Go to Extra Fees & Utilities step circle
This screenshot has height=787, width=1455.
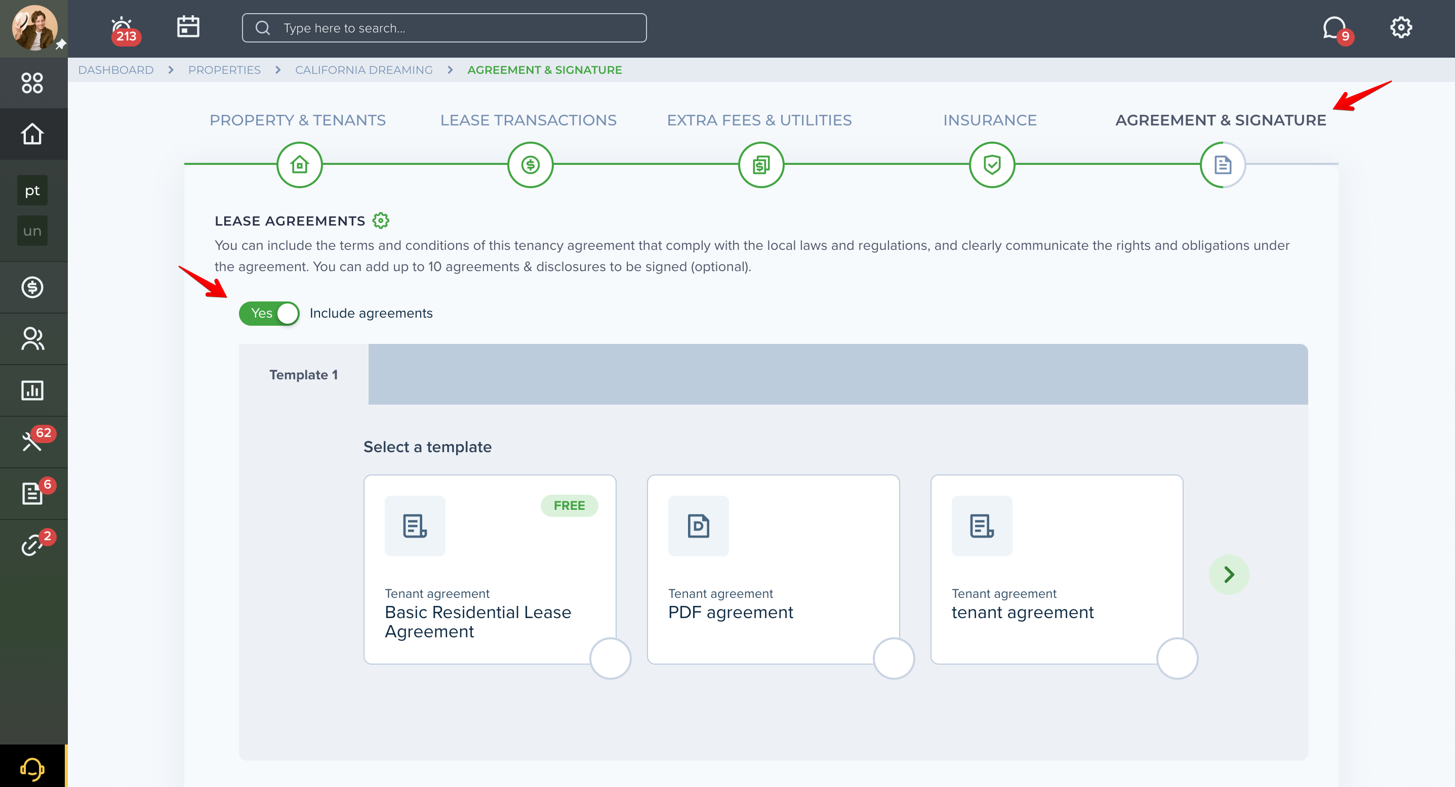point(761,165)
